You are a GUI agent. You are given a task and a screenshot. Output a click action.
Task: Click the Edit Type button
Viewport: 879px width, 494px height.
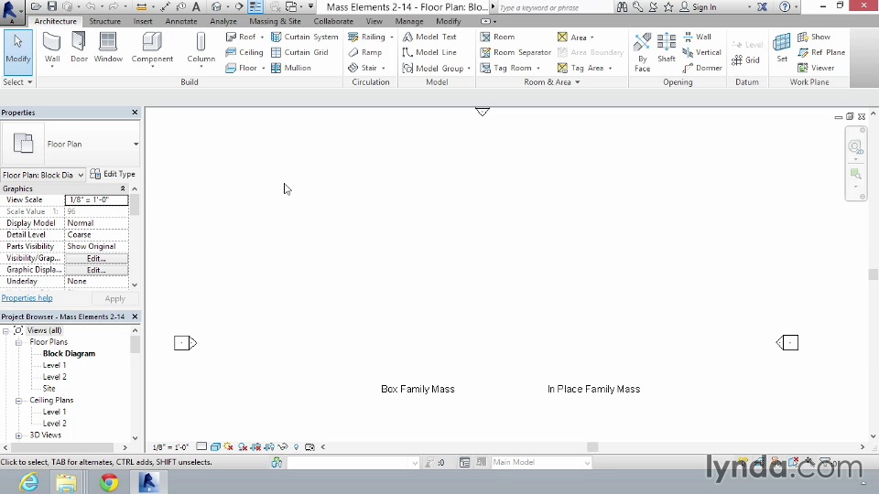(113, 174)
